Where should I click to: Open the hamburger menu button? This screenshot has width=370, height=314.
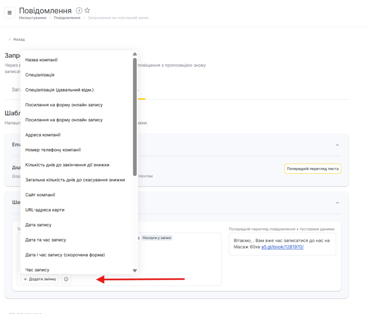[x=10, y=13]
